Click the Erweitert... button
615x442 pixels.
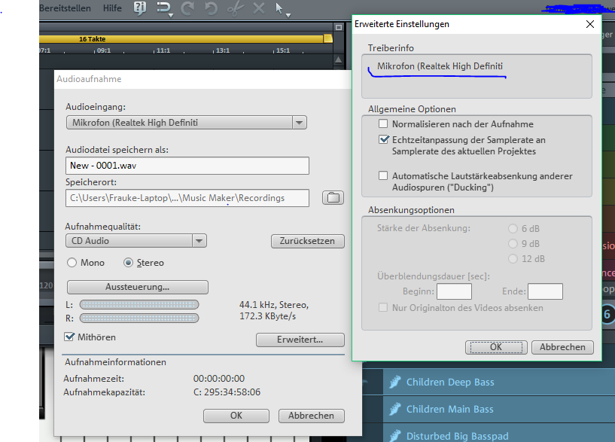coord(300,340)
